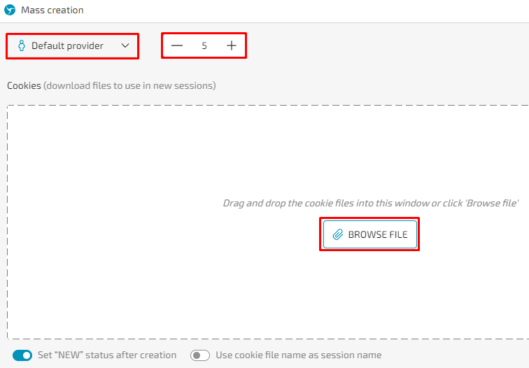529x368 pixels.
Task: Click the "Set NEW status after creation" label
Action: click(x=107, y=355)
